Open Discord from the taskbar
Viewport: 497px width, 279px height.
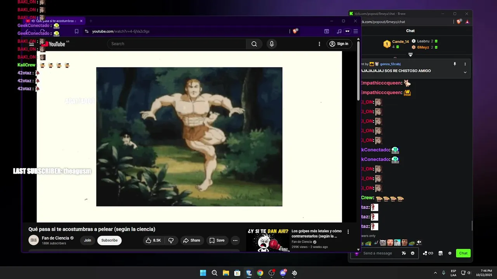[x=283, y=273]
